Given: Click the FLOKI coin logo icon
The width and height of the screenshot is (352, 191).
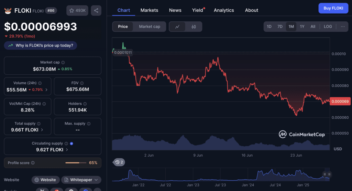Looking at the screenshot, I should coord(8,11).
